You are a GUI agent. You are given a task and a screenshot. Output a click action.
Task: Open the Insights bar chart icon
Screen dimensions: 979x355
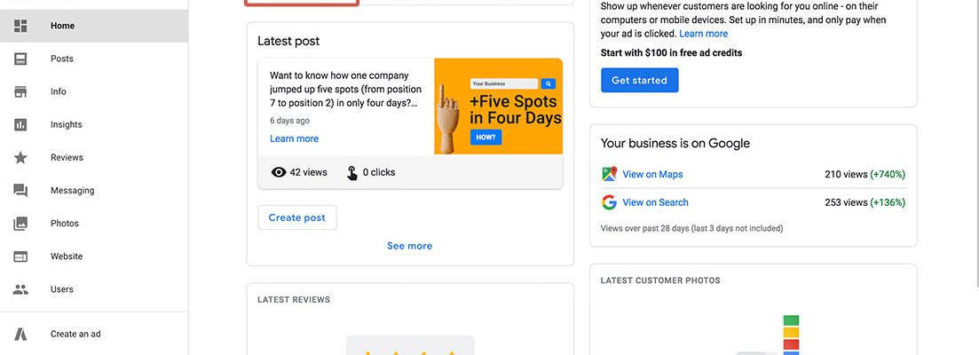tap(20, 125)
